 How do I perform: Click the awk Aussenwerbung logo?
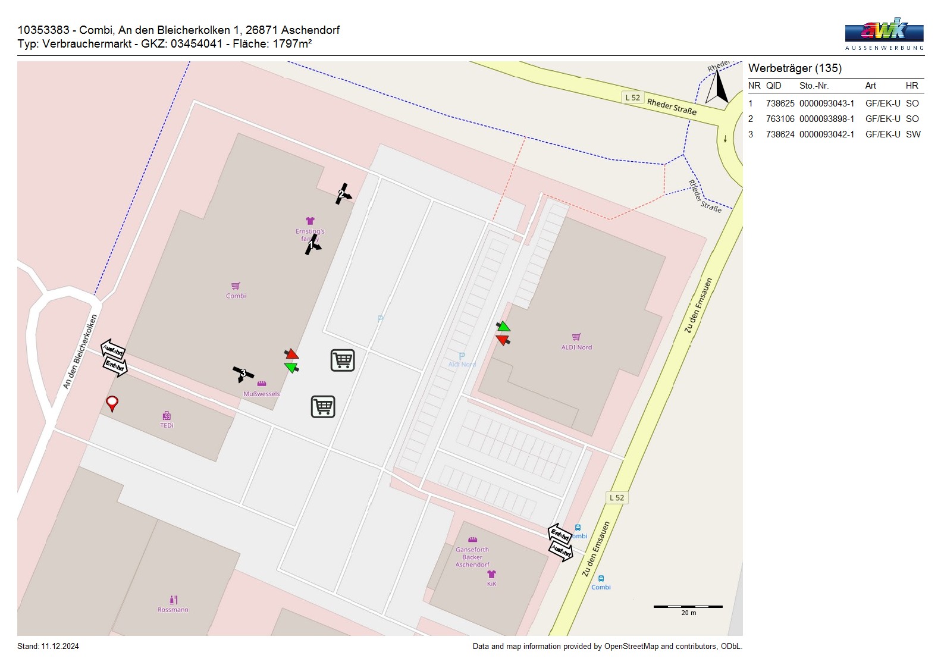(x=884, y=34)
